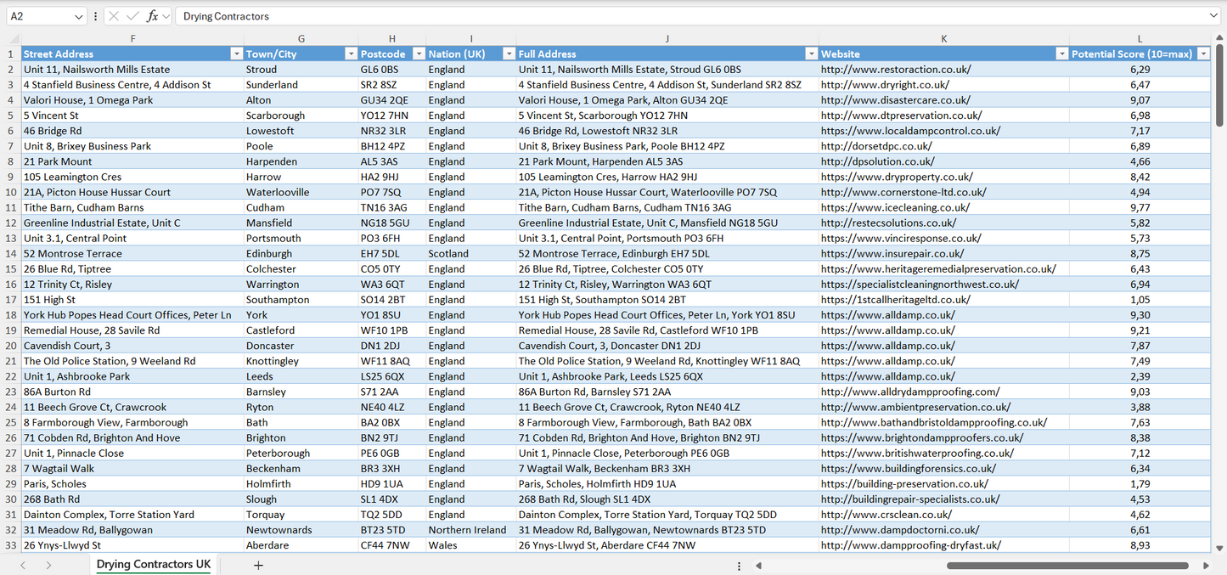
Task: Click the New Sheet plus icon
Action: (258, 564)
